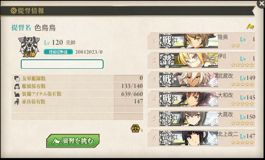Click the 演習を挑む practice battle button
The width and height of the screenshot is (265, 160).
click(73, 141)
